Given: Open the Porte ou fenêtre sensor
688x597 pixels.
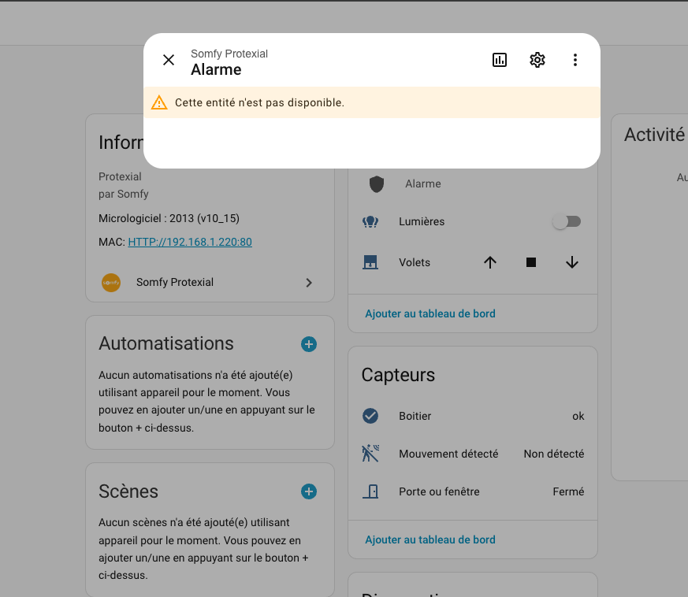Looking at the screenshot, I should pos(473,491).
